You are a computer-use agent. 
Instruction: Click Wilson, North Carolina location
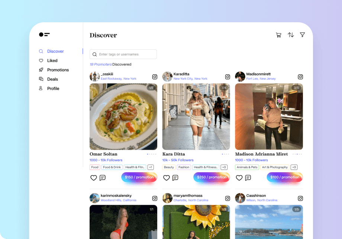pos(262,200)
